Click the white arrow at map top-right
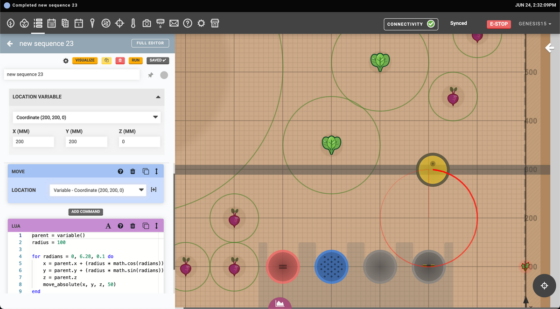Image resolution: width=560 pixels, height=309 pixels. tap(550, 48)
